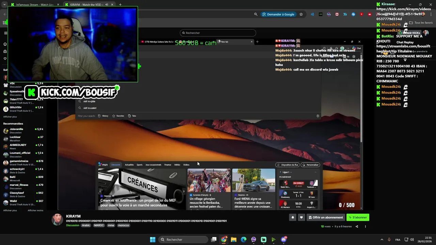This screenshot has height=245, width=436.
Task: Click the Chrome tab search dropdown arrow
Action: tap(4, 4)
